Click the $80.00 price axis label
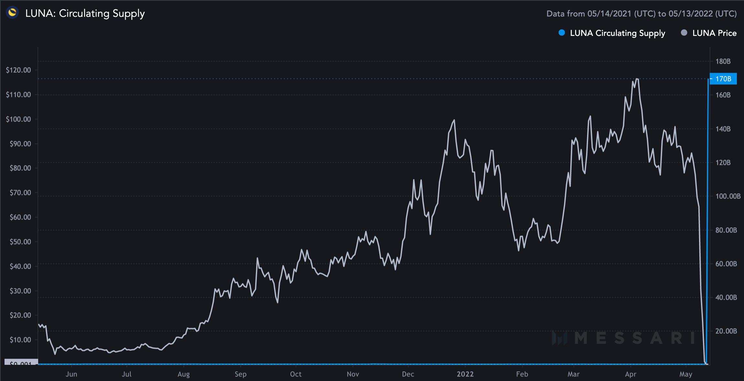 (20, 168)
